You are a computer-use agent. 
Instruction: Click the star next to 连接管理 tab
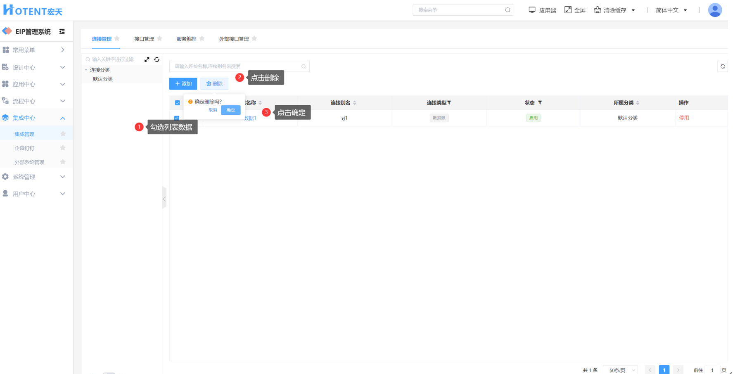point(117,38)
